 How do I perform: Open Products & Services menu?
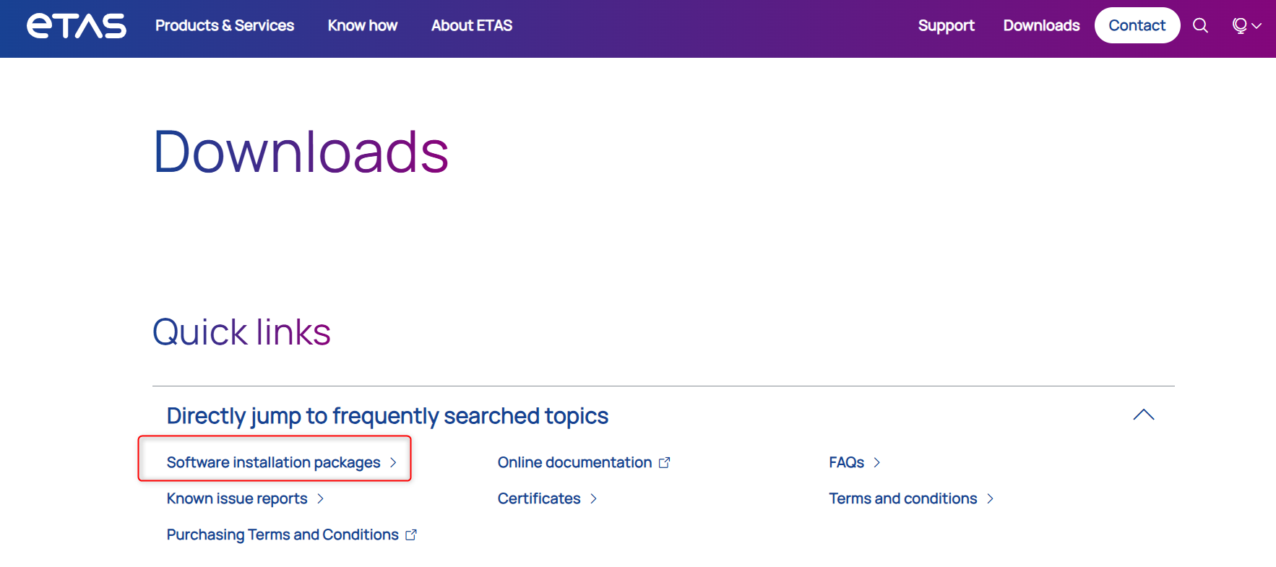(225, 26)
